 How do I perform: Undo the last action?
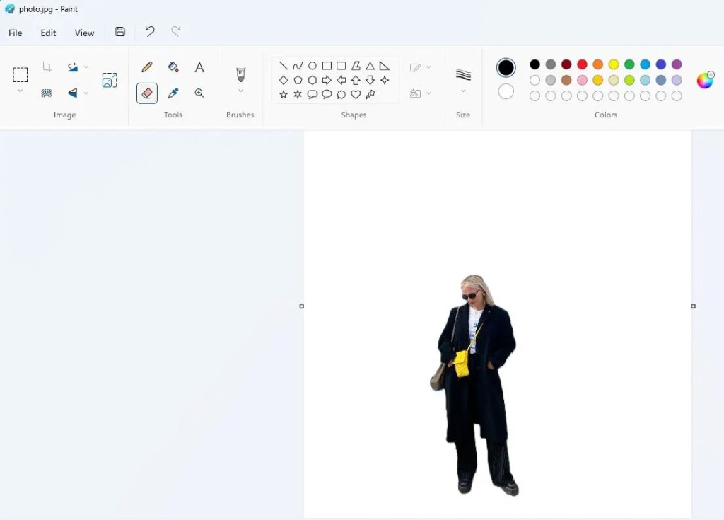point(149,31)
